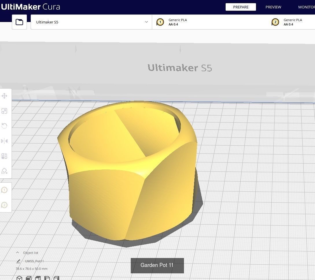Screen dimensions: 315x280
Task: Select the Mirror tool
Action: (x=4, y=141)
